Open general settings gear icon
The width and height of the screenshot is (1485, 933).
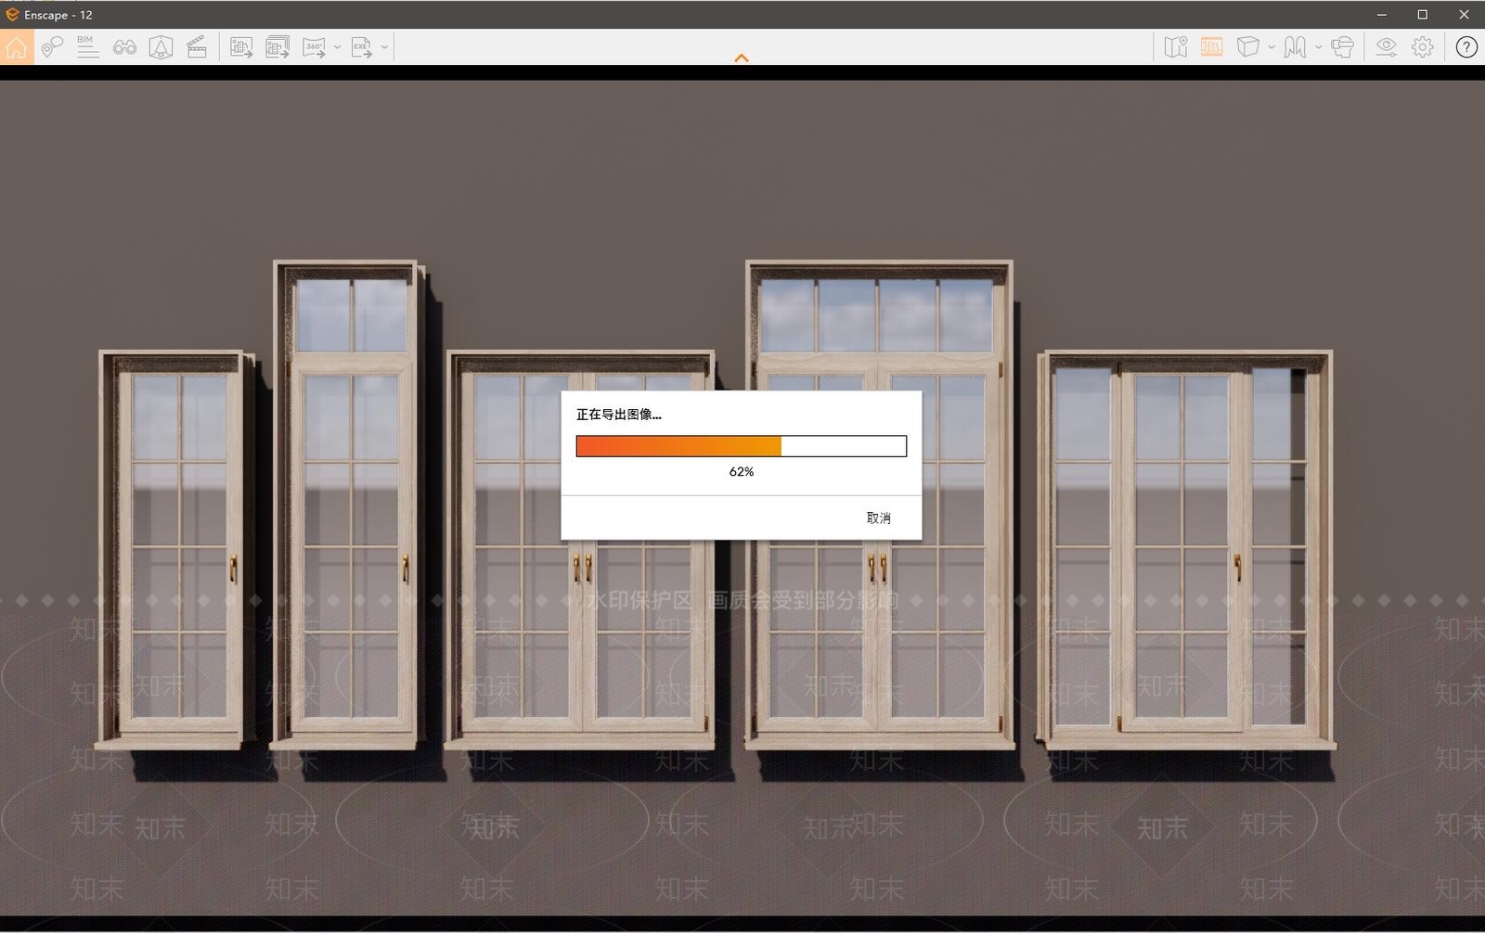tap(1423, 46)
